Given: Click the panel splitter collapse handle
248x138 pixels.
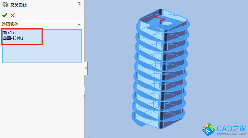Looking at the screenshot, I should click(86, 68).
